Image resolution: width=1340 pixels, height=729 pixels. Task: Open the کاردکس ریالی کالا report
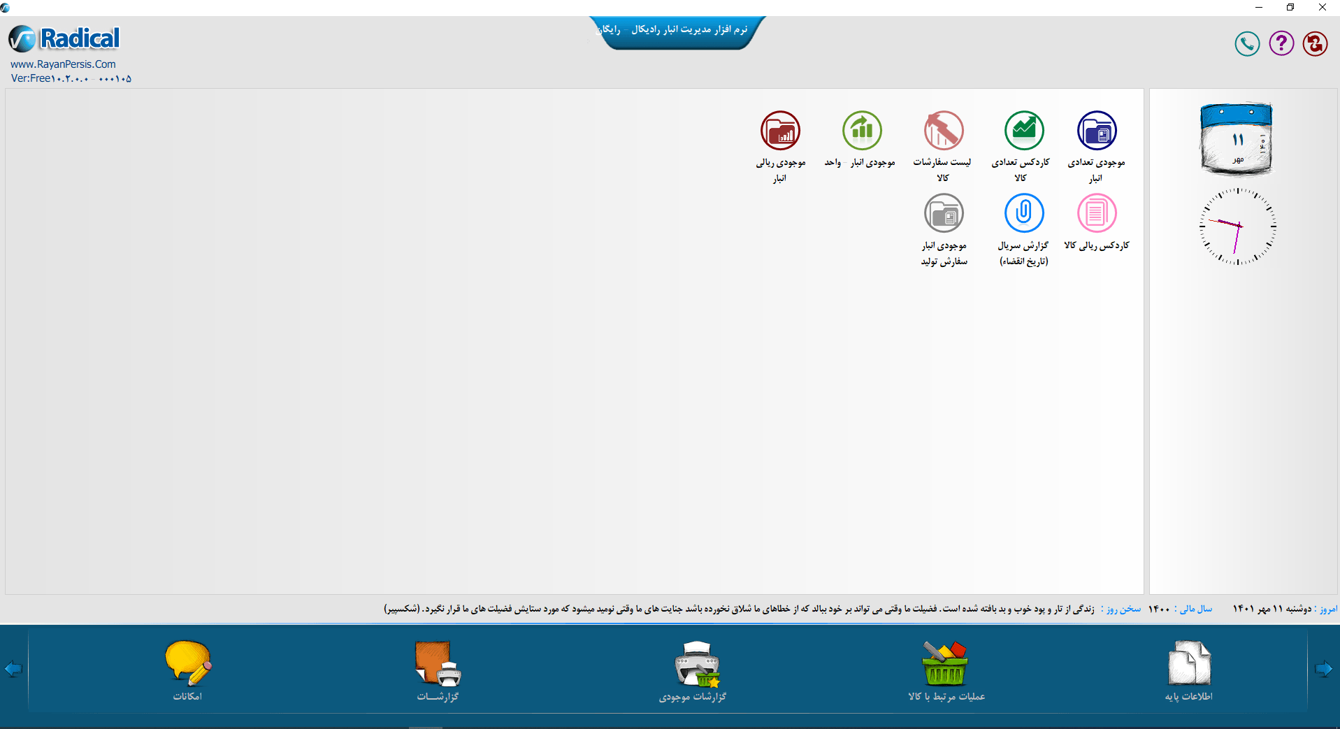[x=1095, y=213]
